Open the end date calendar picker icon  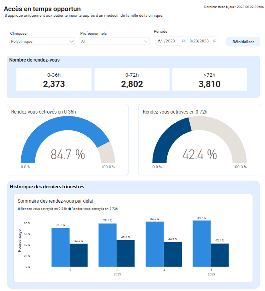(215, 41)
